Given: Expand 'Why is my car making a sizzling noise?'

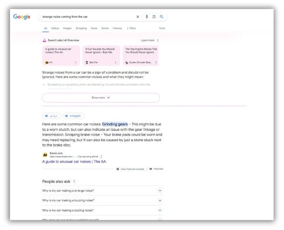Looking at the screenshot, I should (x=103, y=210).
